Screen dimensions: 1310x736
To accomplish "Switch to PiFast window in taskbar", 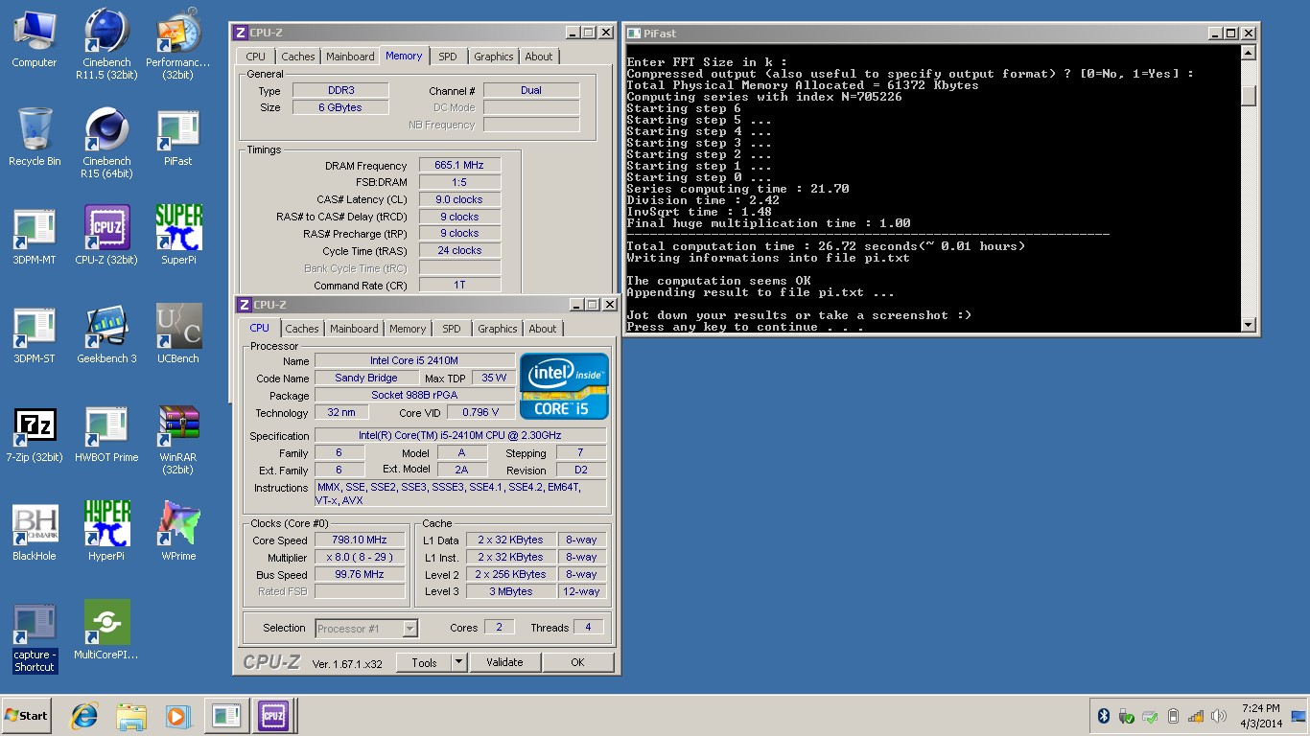I will pyautogui.click(x=226, y=716).
